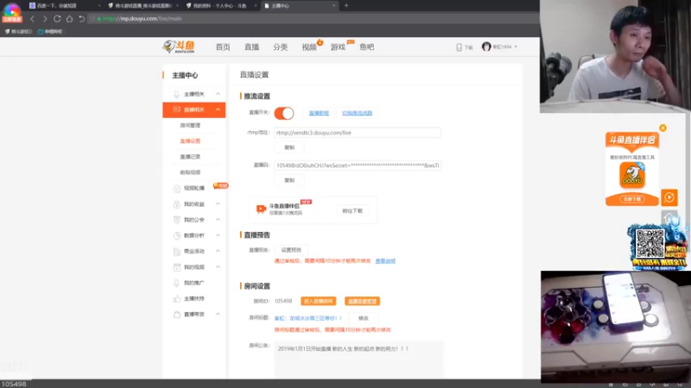Click orange 进入直播间 button
Image resolution: width=691 pixels, height=388 pixels.
click(x=318, y=301)
